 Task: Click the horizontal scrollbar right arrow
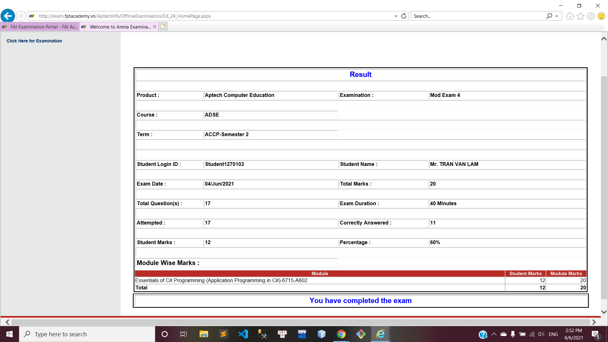[594, 322]
